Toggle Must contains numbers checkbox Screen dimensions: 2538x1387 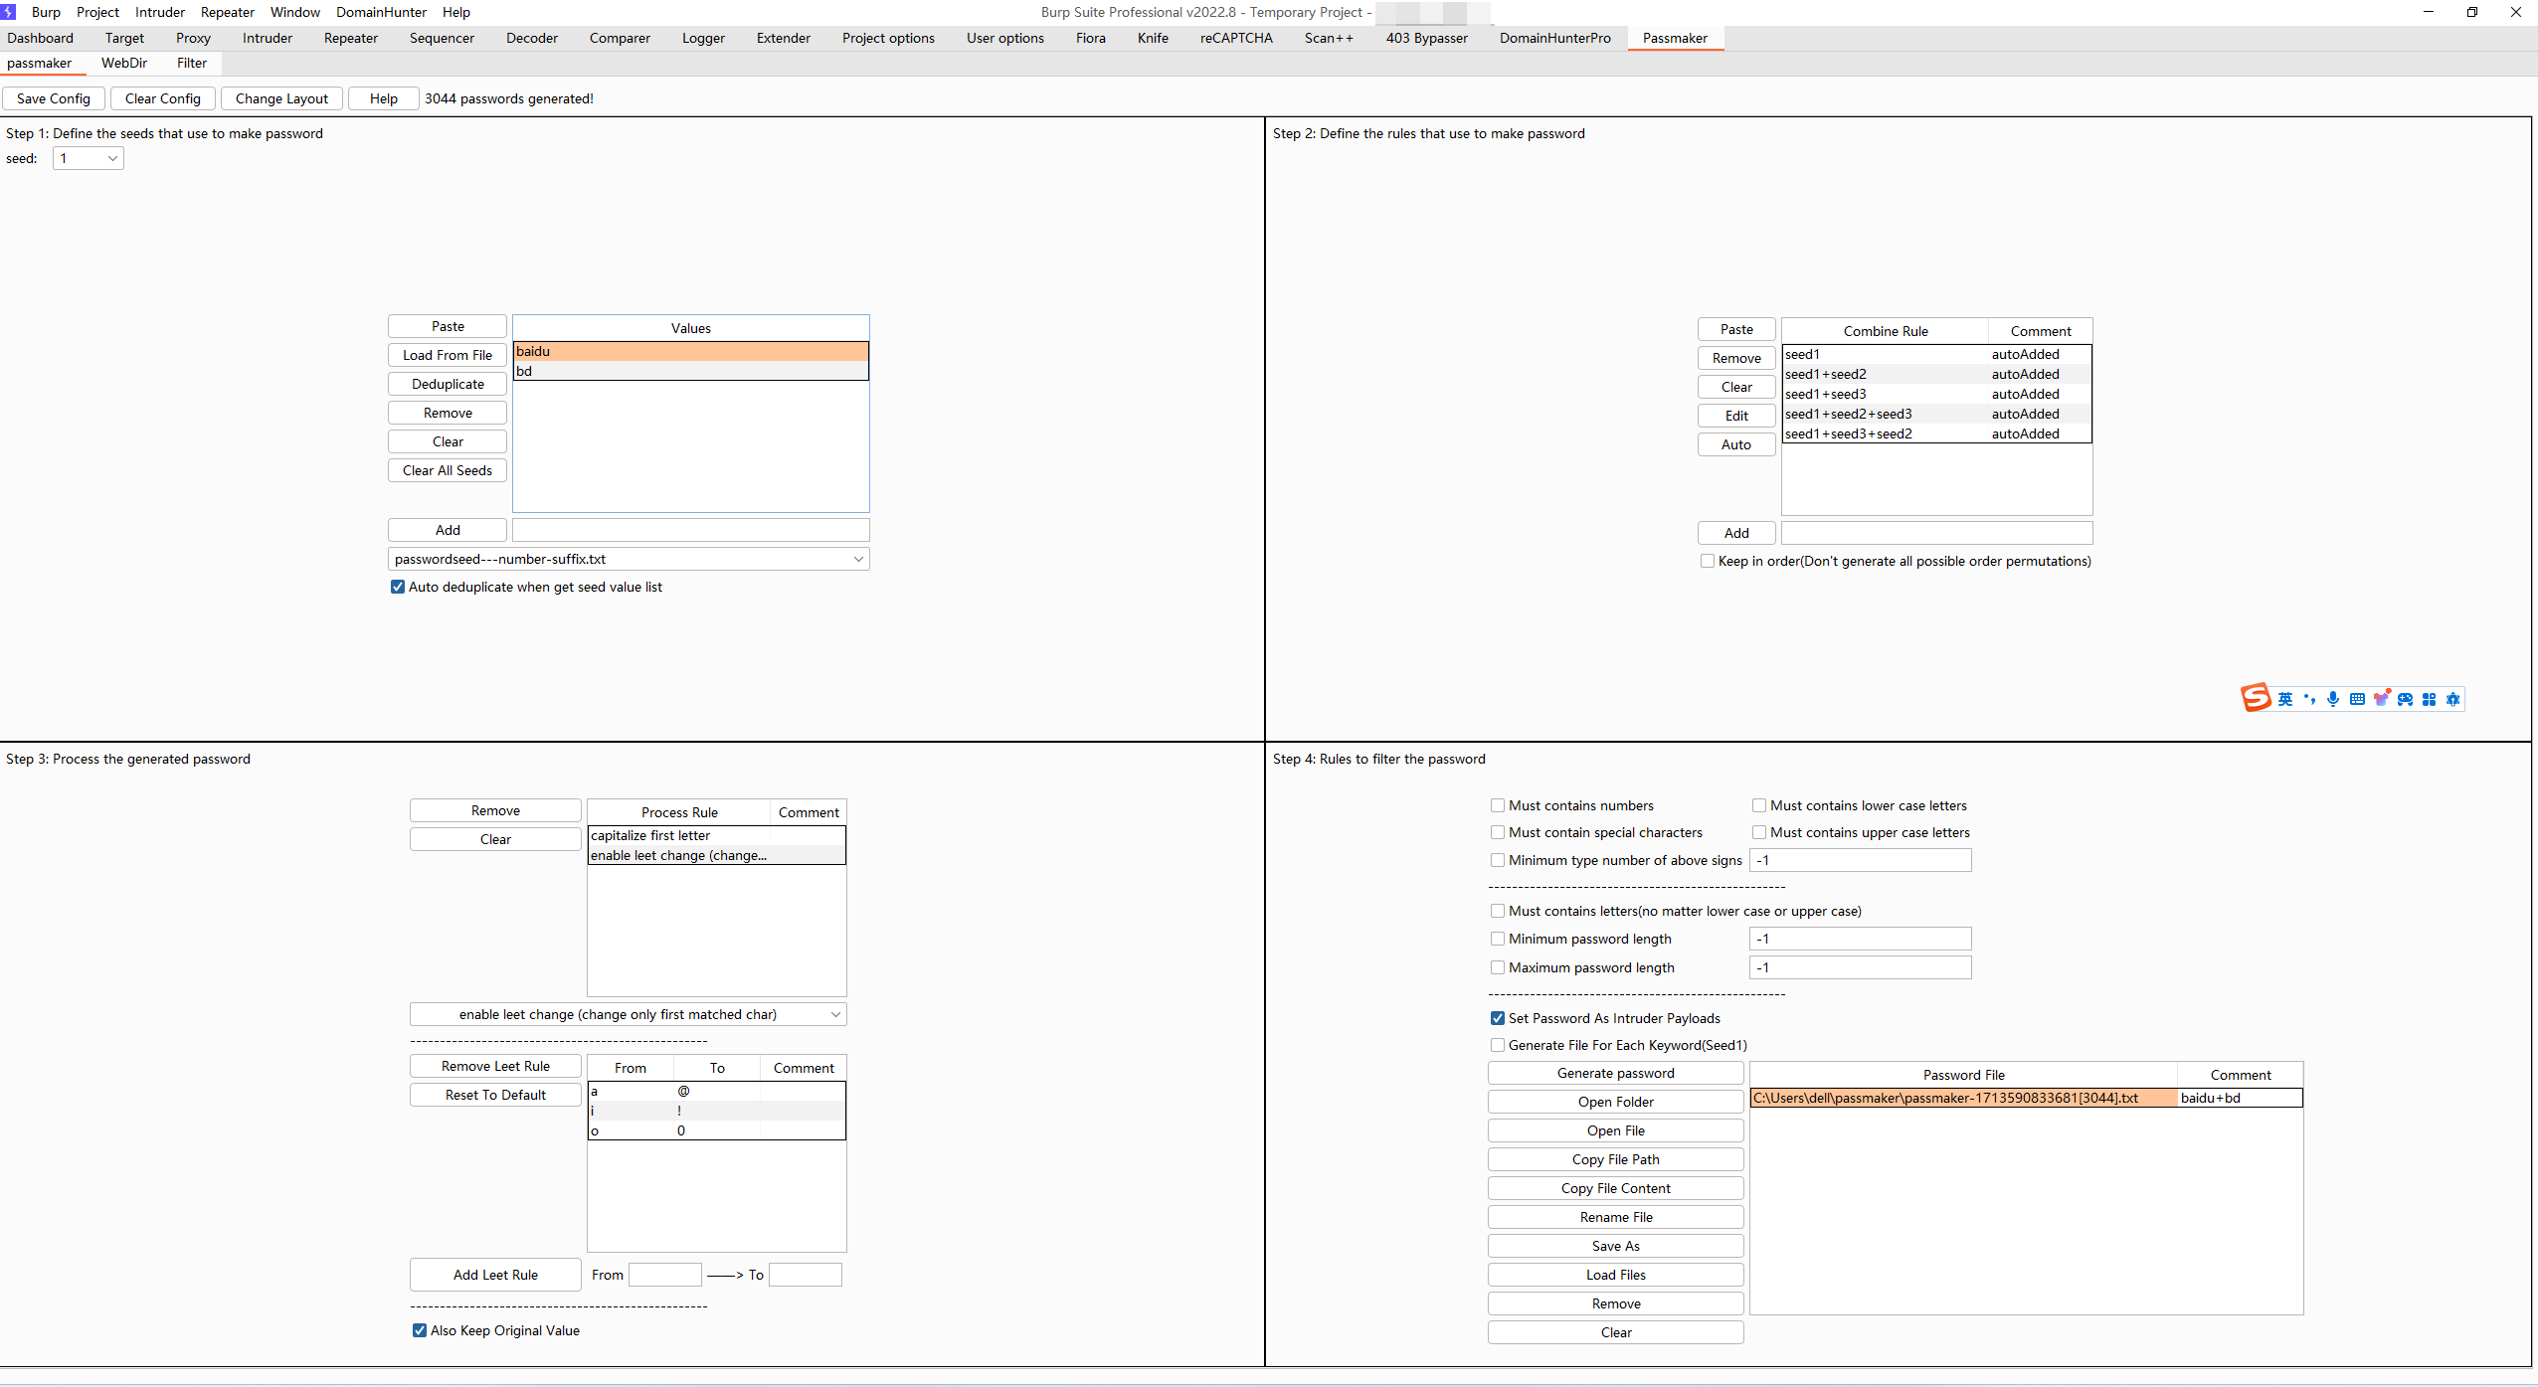click(x=1498, y=805)
